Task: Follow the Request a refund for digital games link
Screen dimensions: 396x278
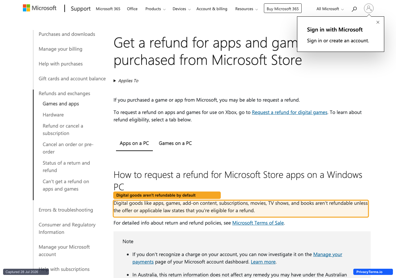Action: click(x=290, y=112)
